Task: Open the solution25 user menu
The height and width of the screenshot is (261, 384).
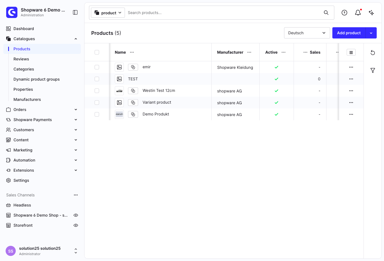Action: [42, 251]
